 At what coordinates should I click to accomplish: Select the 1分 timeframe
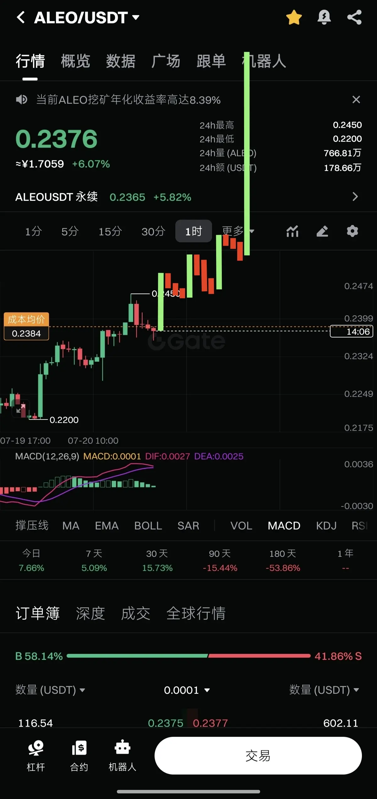tap(34, 231)
